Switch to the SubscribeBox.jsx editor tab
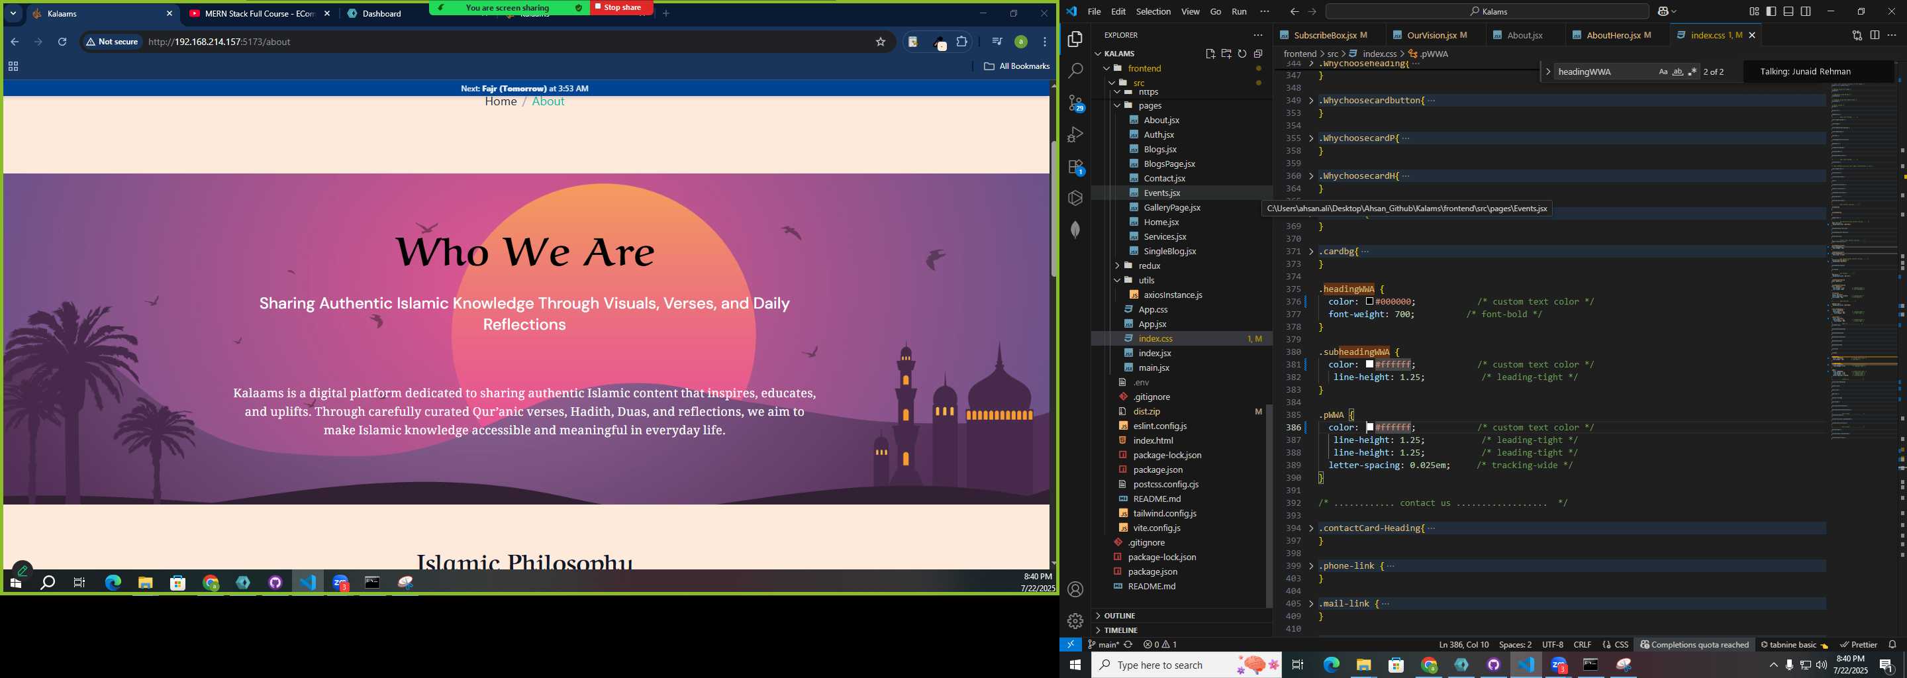 coord(1330,35)
